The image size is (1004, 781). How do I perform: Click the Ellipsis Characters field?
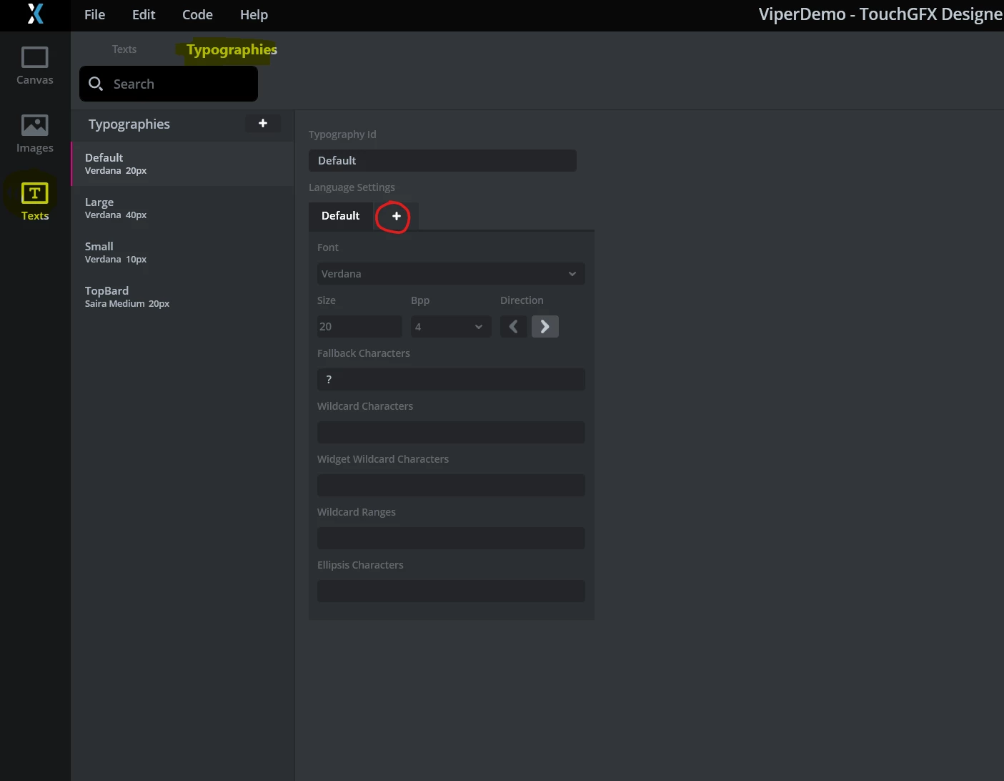pyautogui.click(x=451, y=591)
